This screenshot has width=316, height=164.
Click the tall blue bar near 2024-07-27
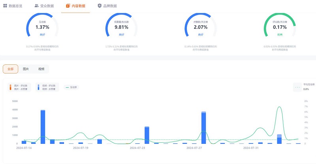[203, 128]
